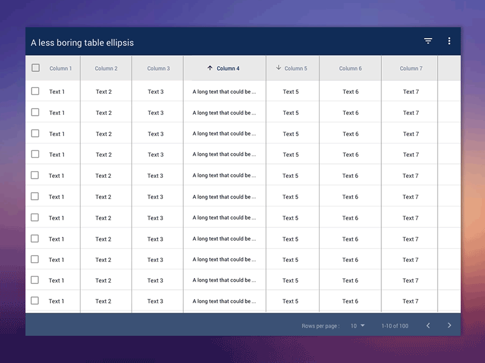
Task: Click the ascending sort arrow on Column 4
Action: (x=210, y=68)
